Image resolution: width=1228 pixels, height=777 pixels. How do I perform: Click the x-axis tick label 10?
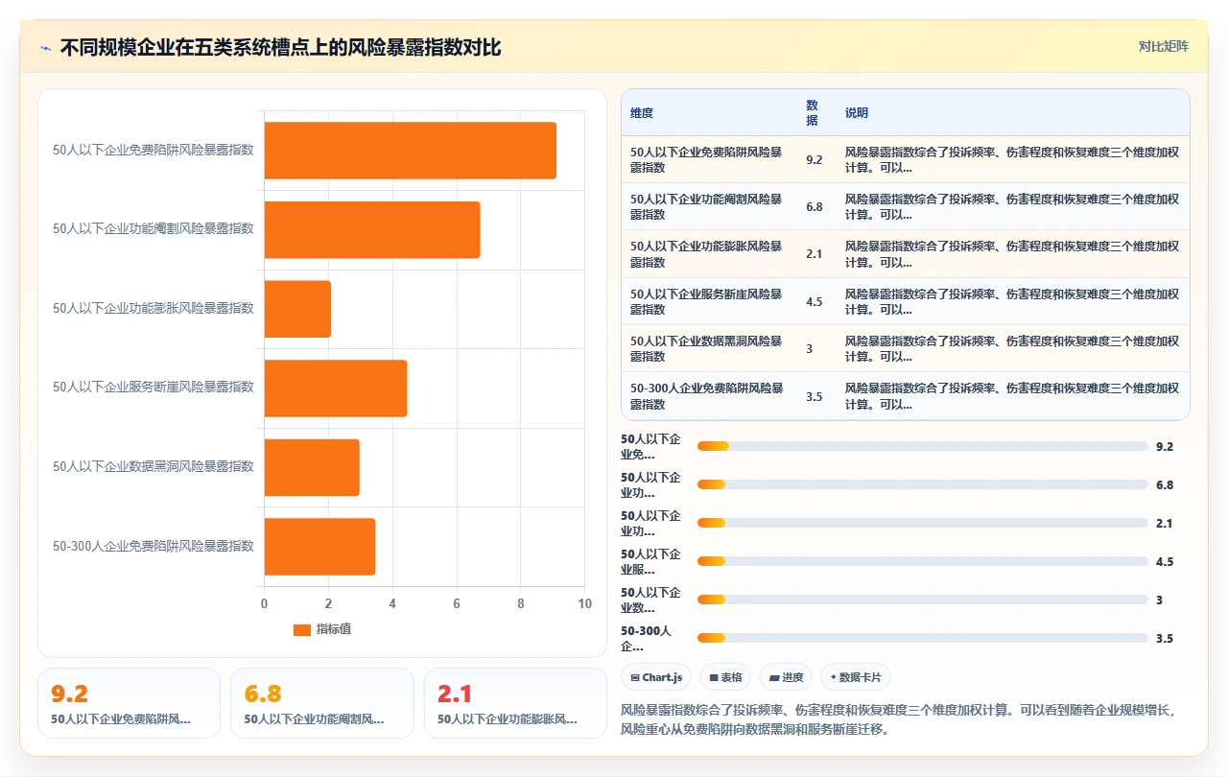[x=585, y=603]
